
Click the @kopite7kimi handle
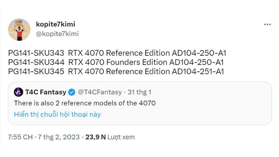click(57, 34)
